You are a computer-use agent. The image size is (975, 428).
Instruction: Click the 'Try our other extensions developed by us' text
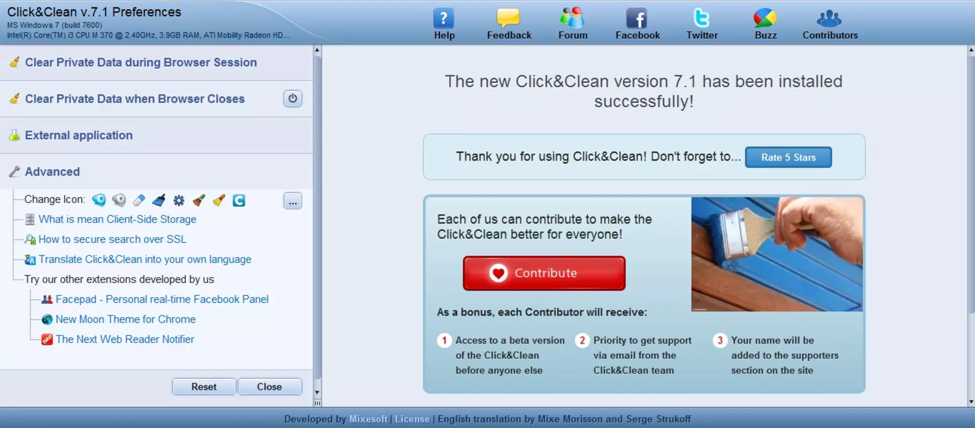coord(119,279)
